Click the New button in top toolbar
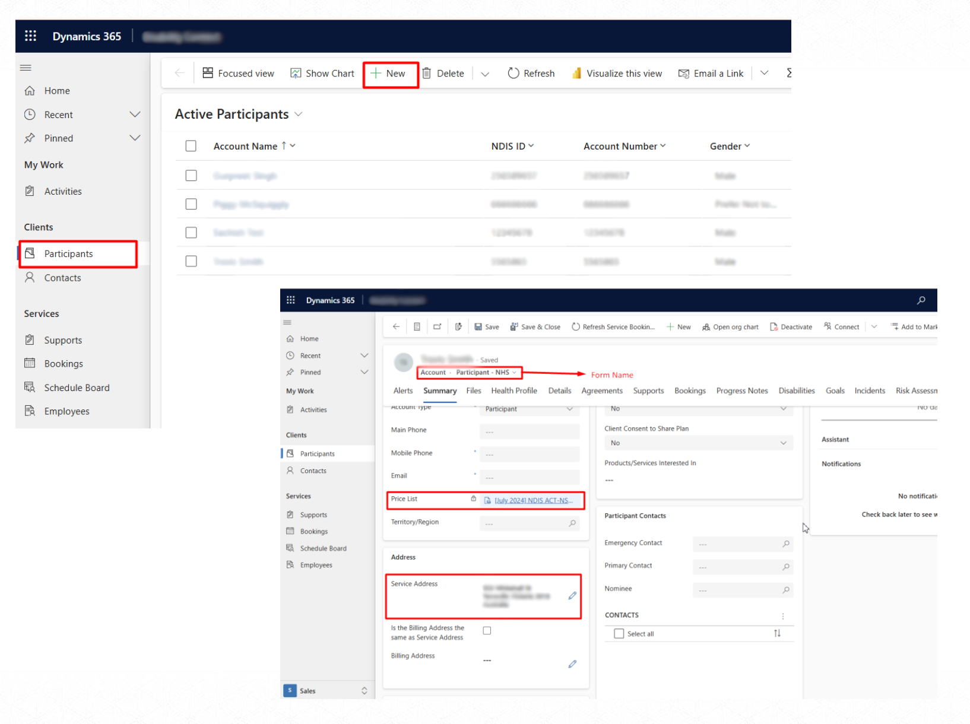Image resolution: width=970 pixels, height=724 pixels. (x=390, y=74)
